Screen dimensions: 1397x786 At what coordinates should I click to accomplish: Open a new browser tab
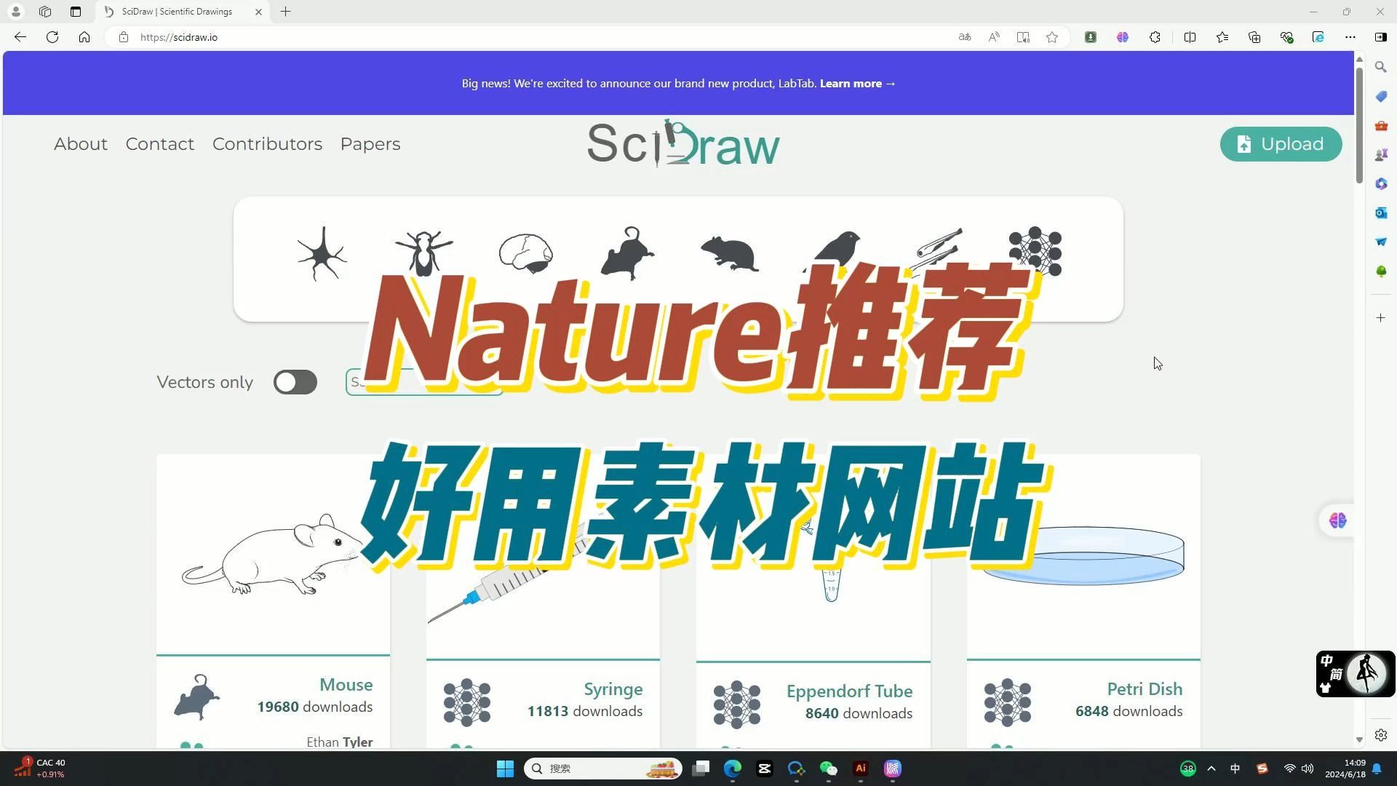click(286, 12)
